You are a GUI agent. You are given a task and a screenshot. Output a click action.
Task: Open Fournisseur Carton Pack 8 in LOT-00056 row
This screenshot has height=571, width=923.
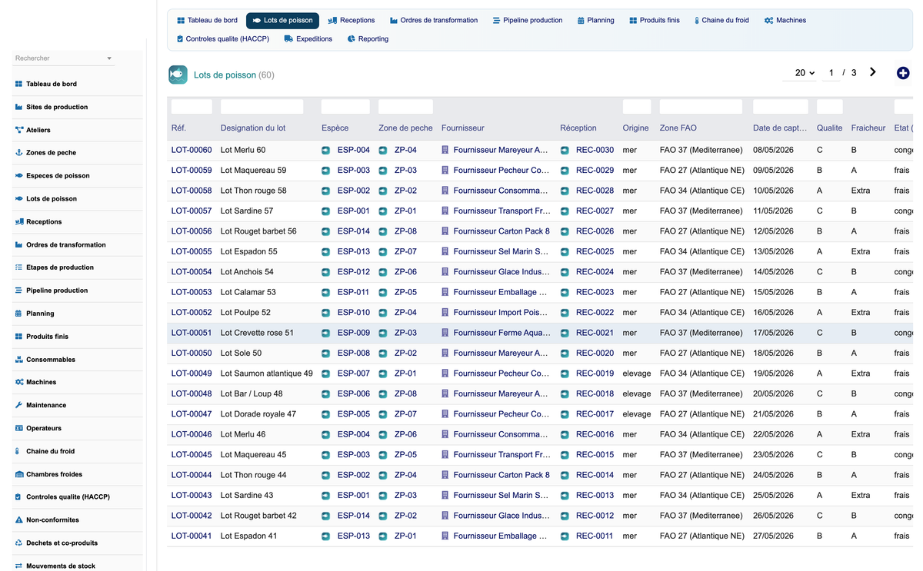coord(501,231)
